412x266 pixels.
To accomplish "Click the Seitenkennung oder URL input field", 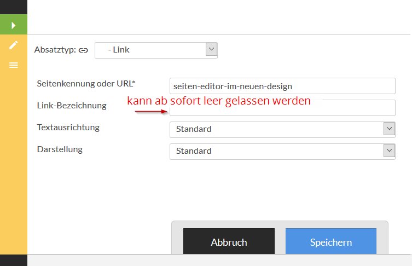I will click(x=282, y=86).
